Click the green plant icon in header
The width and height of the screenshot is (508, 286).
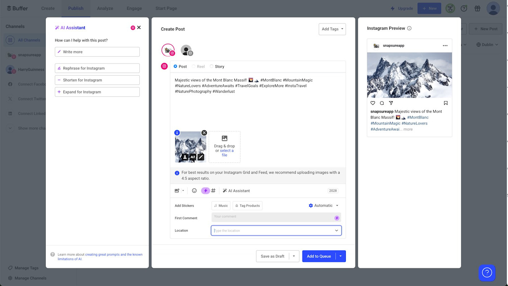pyautogui.click(x=450, y=8)
